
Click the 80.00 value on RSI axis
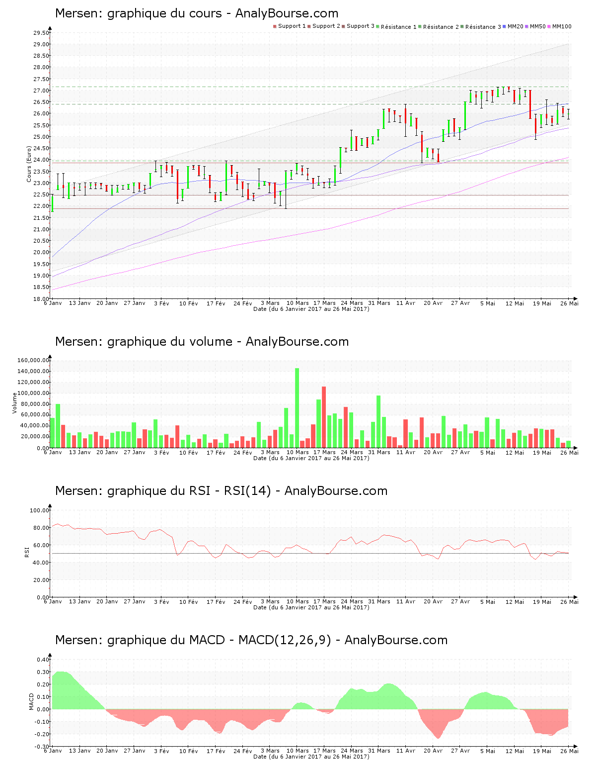[41, 528]
